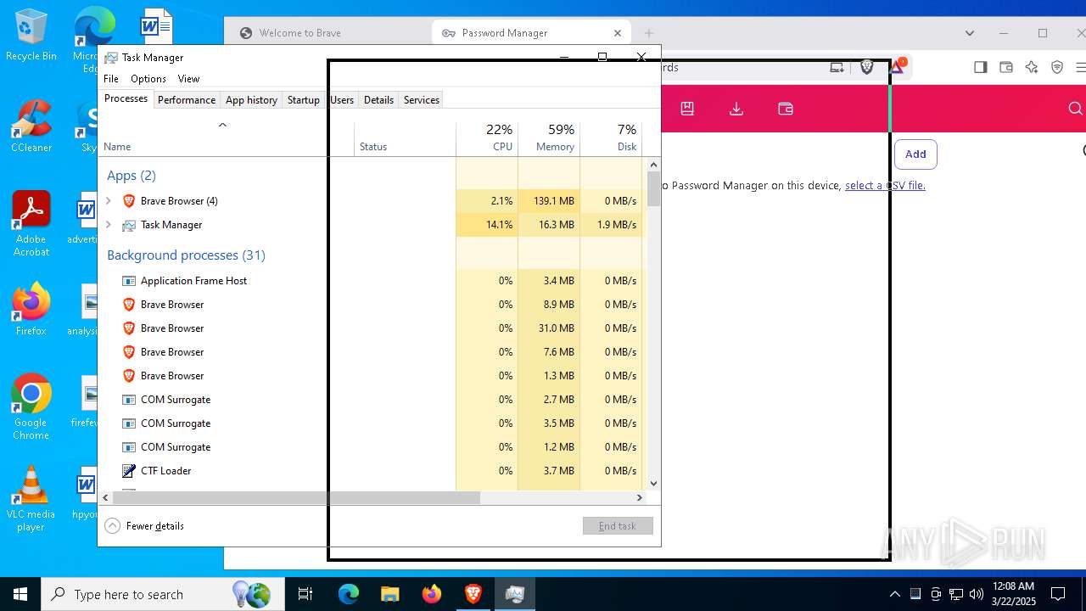Image resolution: width=1086 pixels, height=611 pixels.
Task: Click Windows Start button
Action: pos(20,594)
